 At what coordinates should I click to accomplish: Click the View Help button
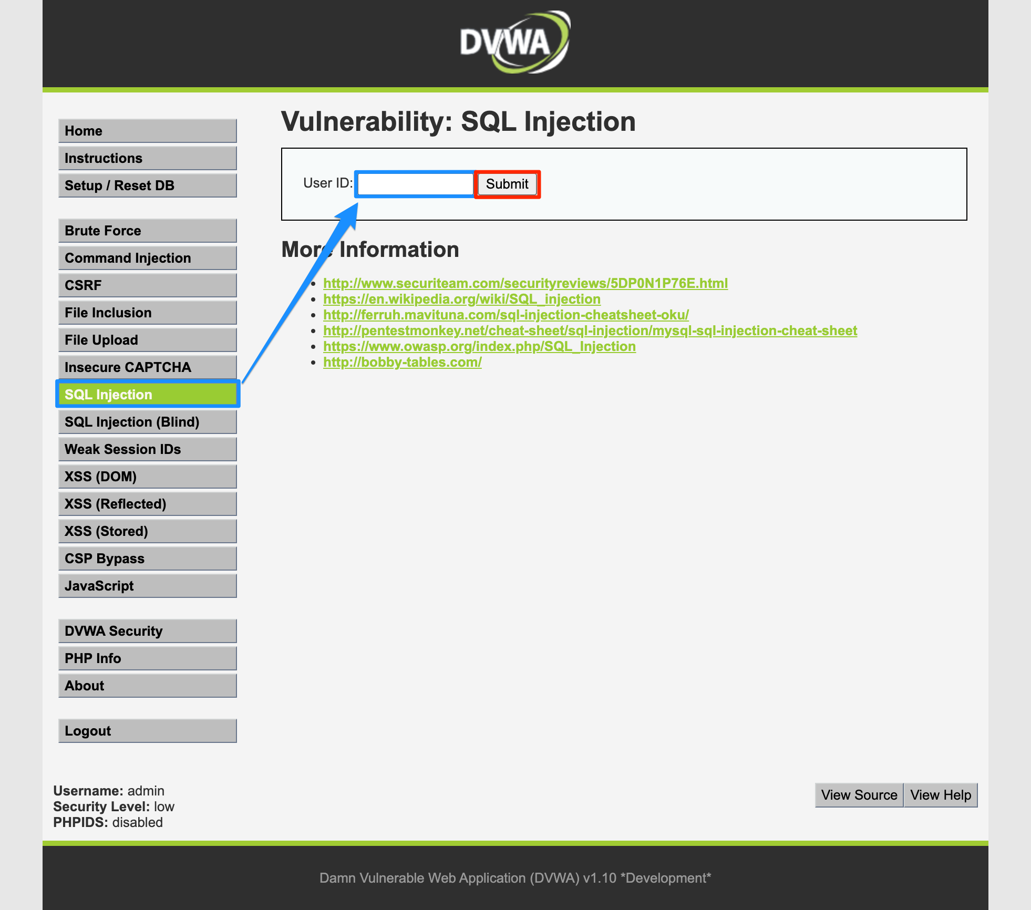pyautogui.click(x=941, y=795)
